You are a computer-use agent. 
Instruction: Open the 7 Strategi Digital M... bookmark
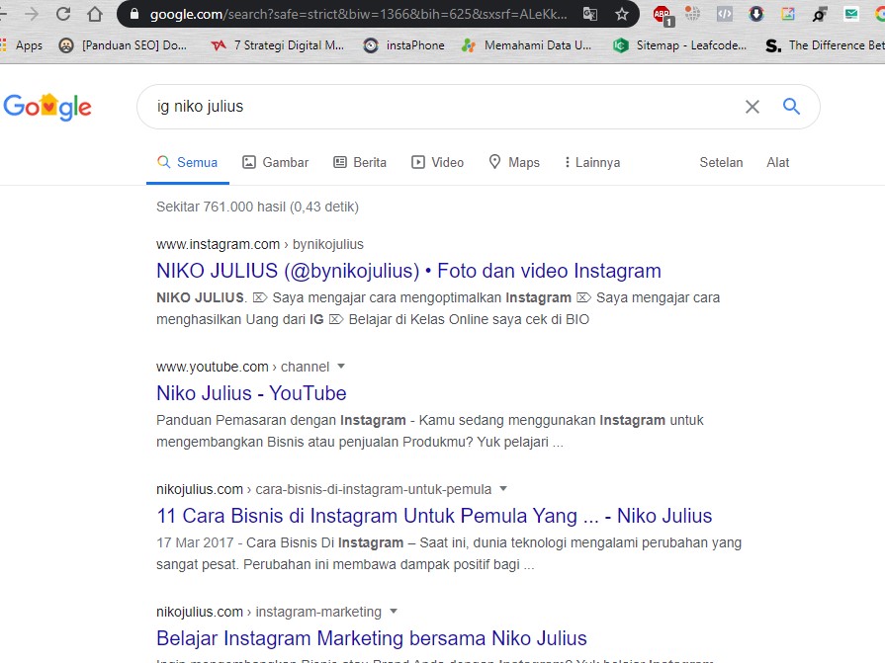tap(277, 45)
